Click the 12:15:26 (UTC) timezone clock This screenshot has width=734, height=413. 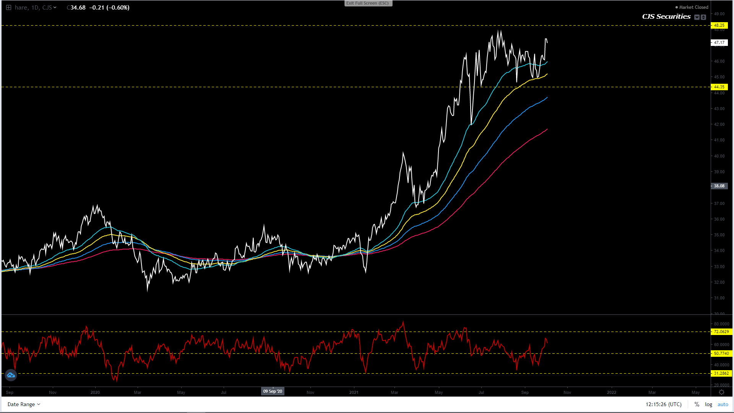663,404
